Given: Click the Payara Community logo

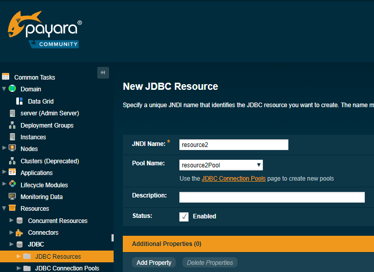Looking at the screenshot, I should [45, 31].
